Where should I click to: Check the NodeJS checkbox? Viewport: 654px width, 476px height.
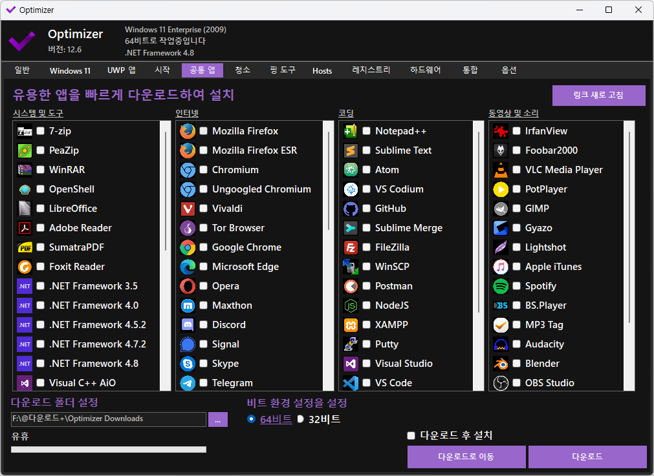click(x=366, y=305)
